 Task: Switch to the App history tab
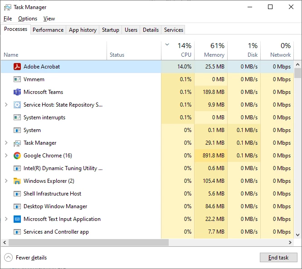[x=83, y=30]
